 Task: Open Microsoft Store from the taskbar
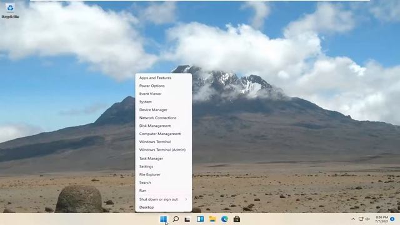[x=237, y=219]
